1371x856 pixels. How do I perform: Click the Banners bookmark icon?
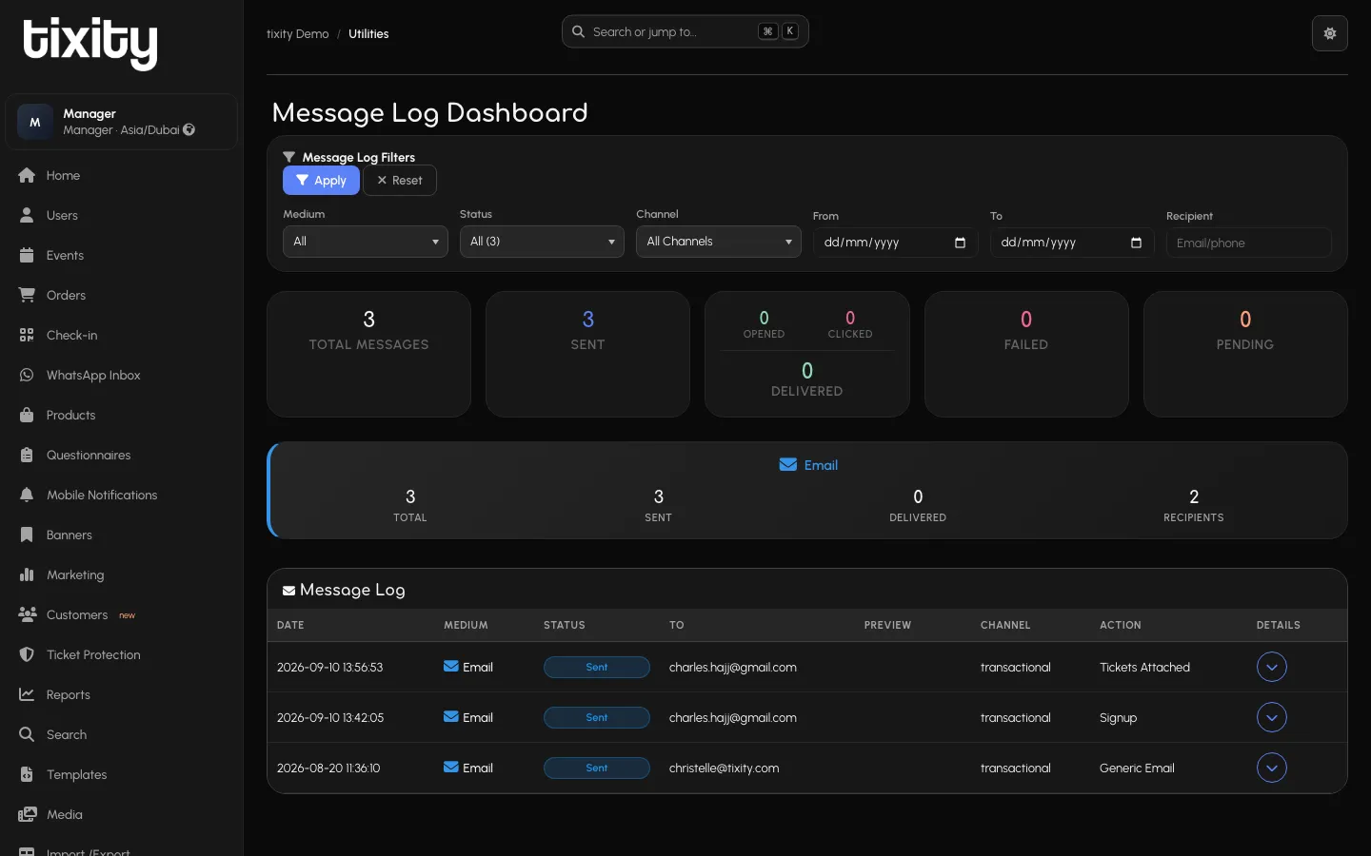[27, 535]
